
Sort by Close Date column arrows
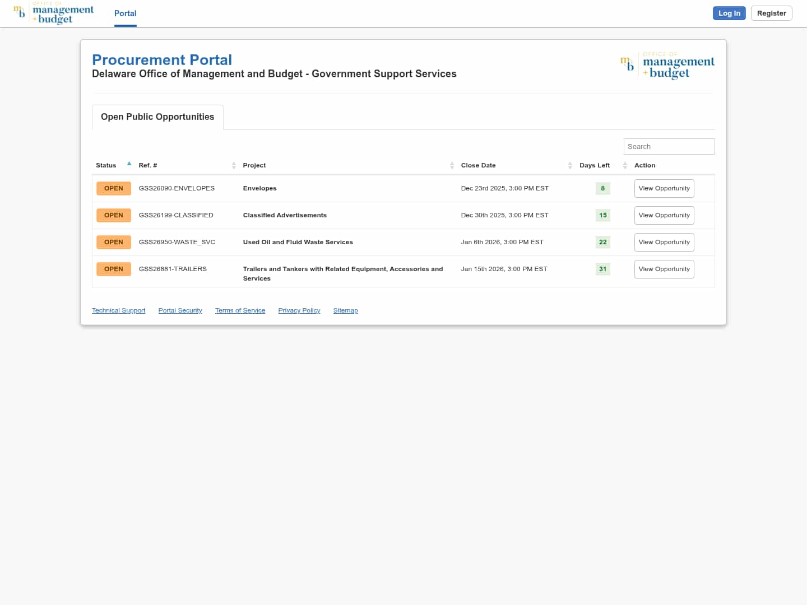pos(570,165)
